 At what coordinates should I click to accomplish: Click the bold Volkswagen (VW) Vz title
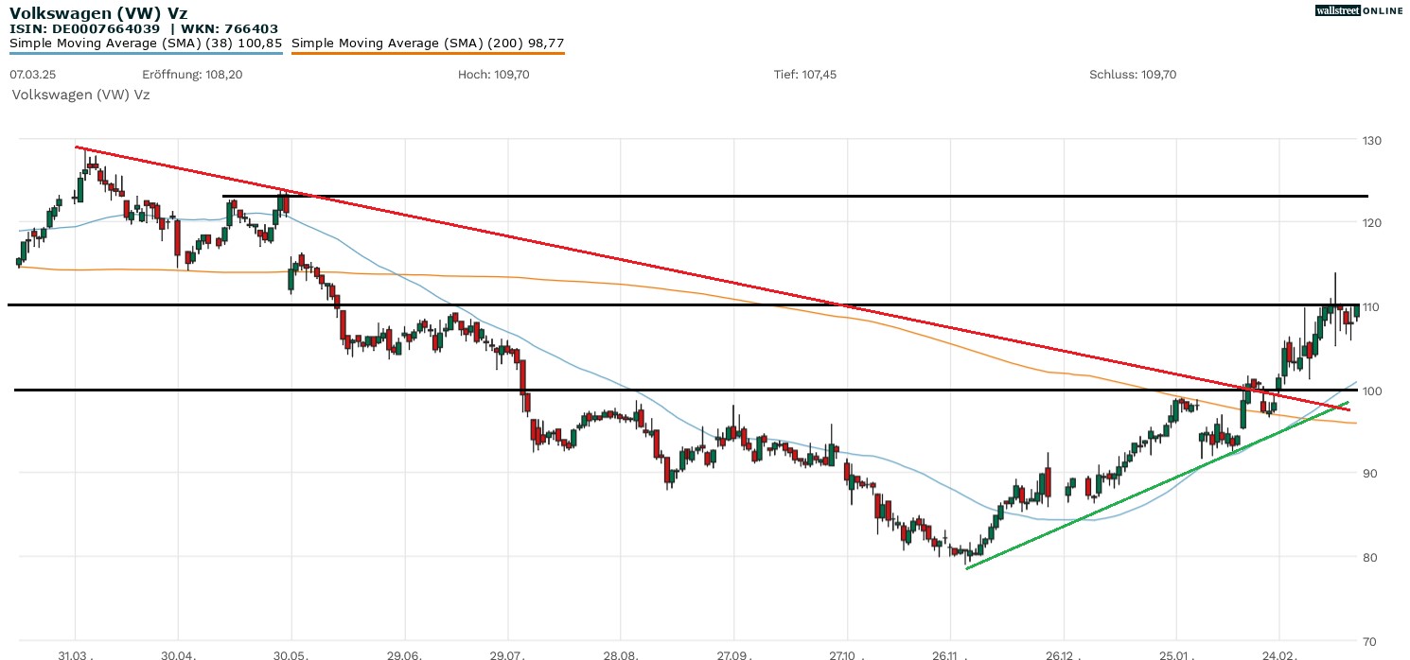coord(98,13)
